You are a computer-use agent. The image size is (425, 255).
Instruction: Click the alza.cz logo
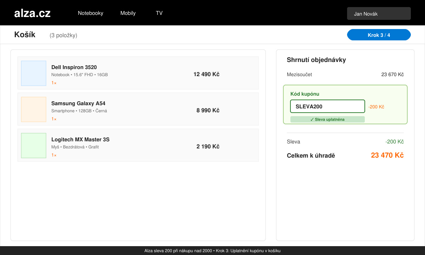coord(32,13)
